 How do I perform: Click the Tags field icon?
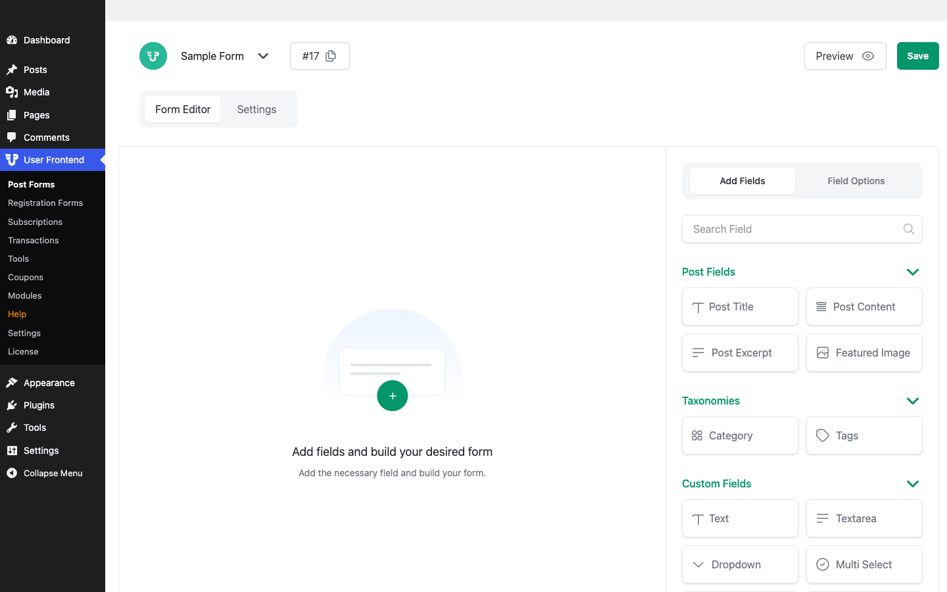823,435
